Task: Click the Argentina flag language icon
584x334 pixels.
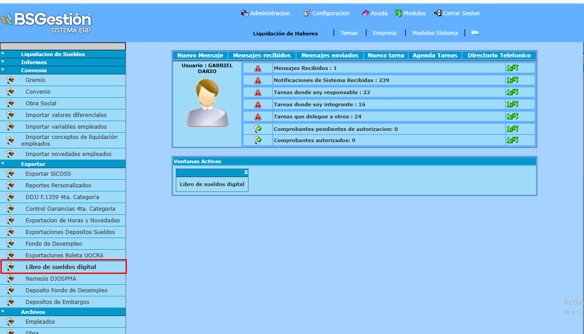Action: point(475,33)
